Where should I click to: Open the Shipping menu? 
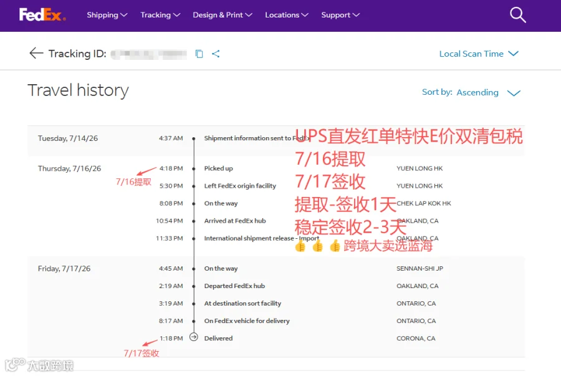107,15
